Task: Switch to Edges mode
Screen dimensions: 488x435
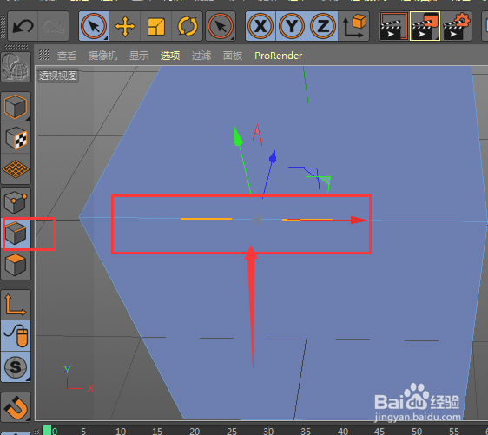Action: tap(16, 234)
